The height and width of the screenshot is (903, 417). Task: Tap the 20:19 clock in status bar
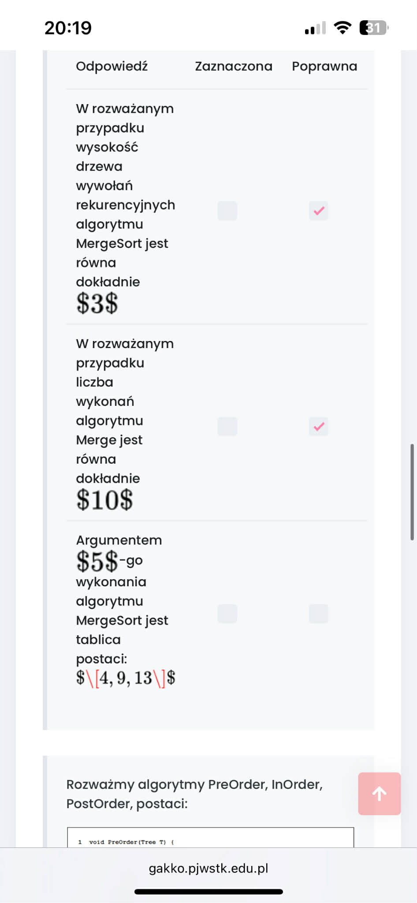(x=68, y=28)
